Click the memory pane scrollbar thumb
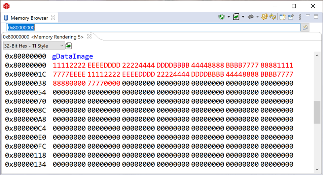This screenshot has height=175, width=323. (317, 112)
